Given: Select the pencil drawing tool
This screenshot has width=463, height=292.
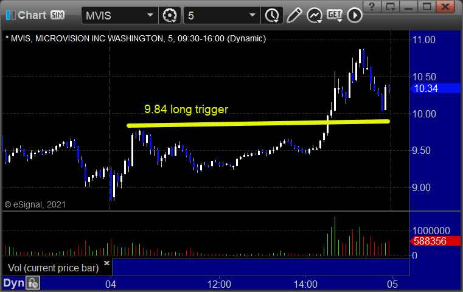Looking at the screenshot, I should pyautogui.click(x=294, y=15).
